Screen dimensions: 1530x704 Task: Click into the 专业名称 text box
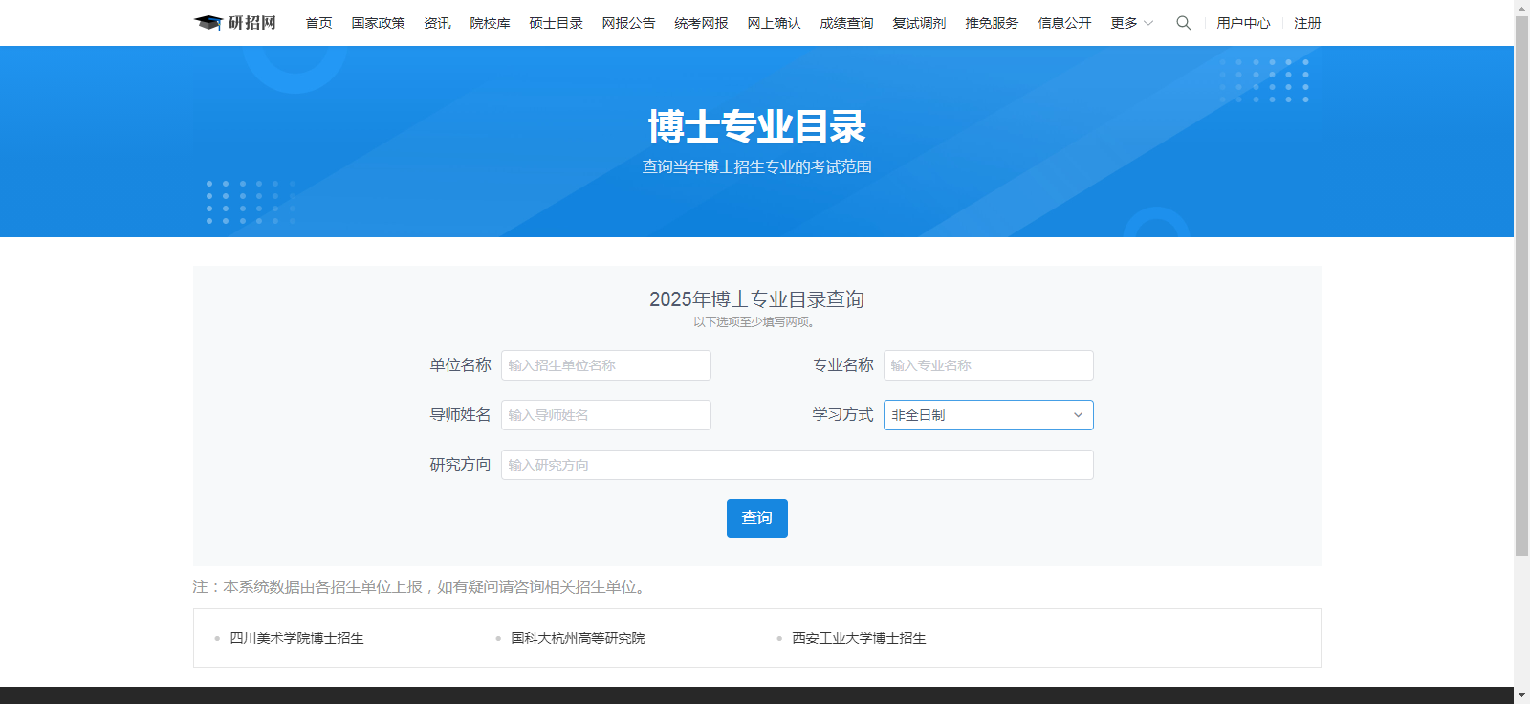[x=988, y=365]
